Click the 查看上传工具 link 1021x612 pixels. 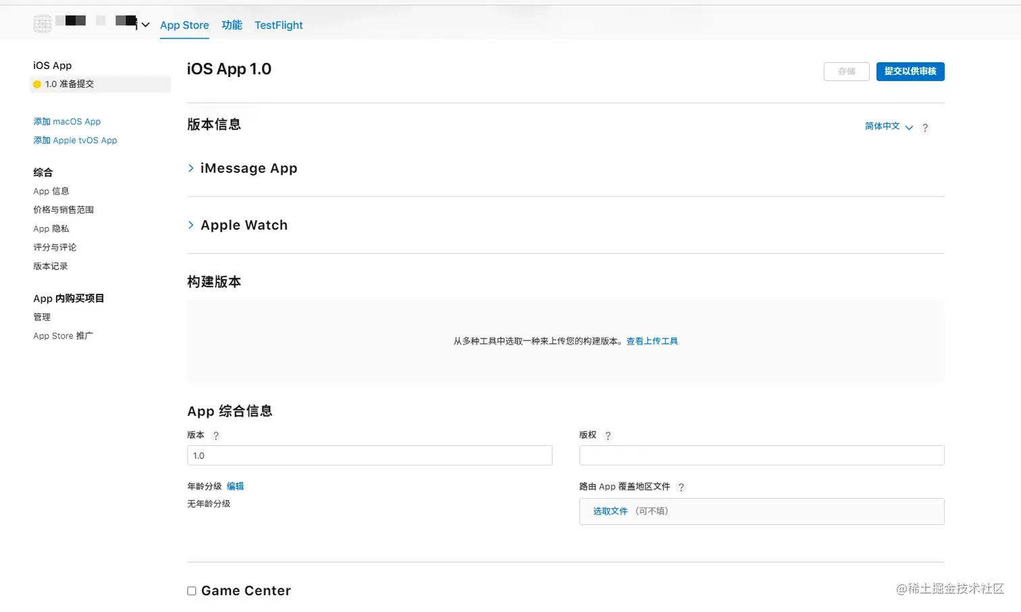coord(652,341)
